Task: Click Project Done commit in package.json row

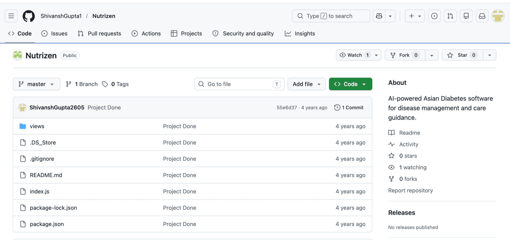Action: 180,224
